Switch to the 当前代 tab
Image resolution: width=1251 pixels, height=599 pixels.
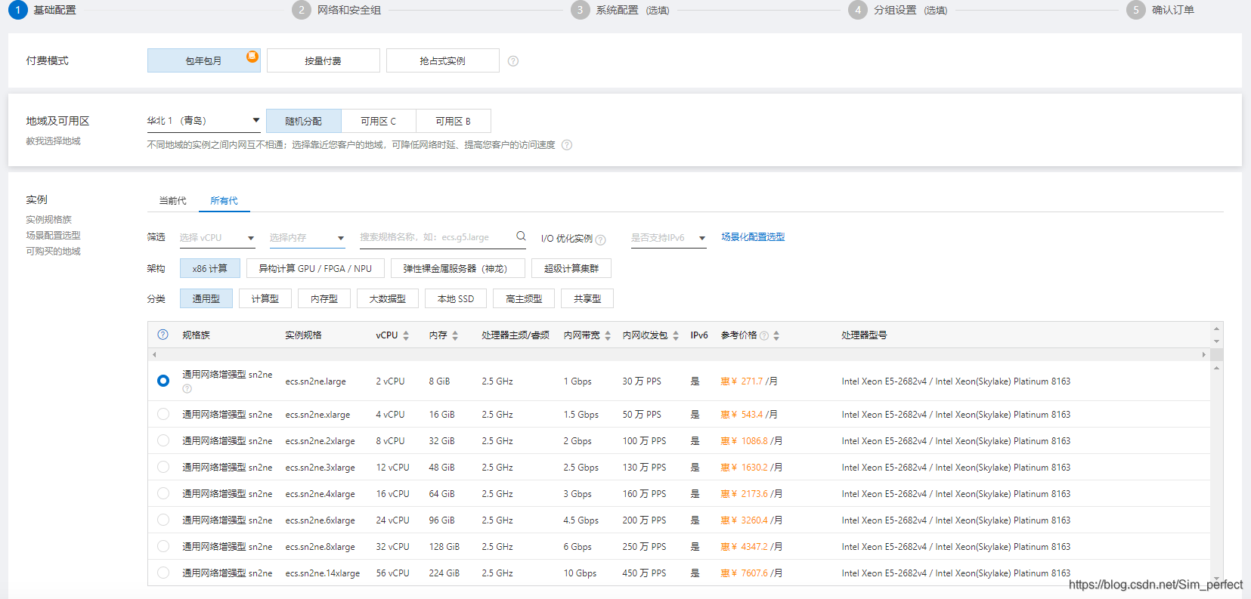click(172, 201)
